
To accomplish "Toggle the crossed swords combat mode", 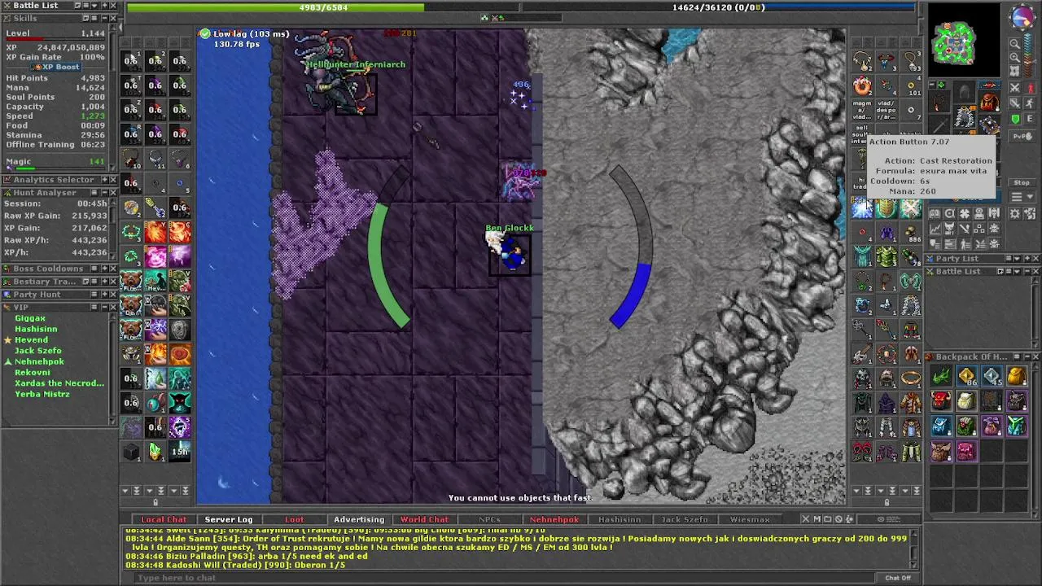I will pos(1015,88).
